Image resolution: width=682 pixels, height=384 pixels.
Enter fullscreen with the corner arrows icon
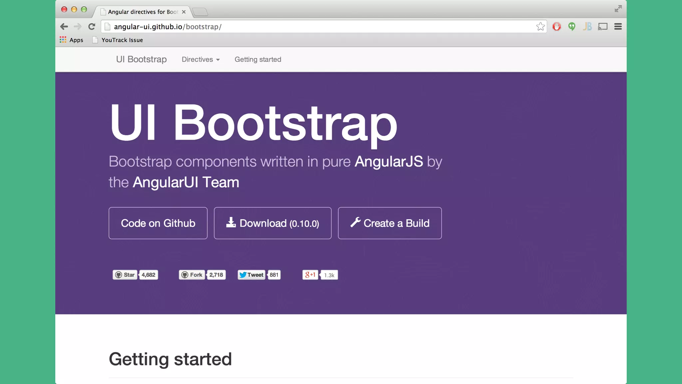pos(618,9)
